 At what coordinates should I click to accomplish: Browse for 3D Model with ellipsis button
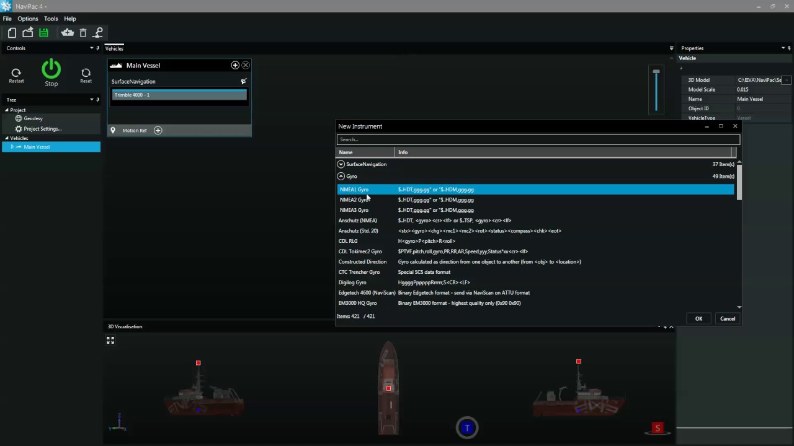[787, 80]
